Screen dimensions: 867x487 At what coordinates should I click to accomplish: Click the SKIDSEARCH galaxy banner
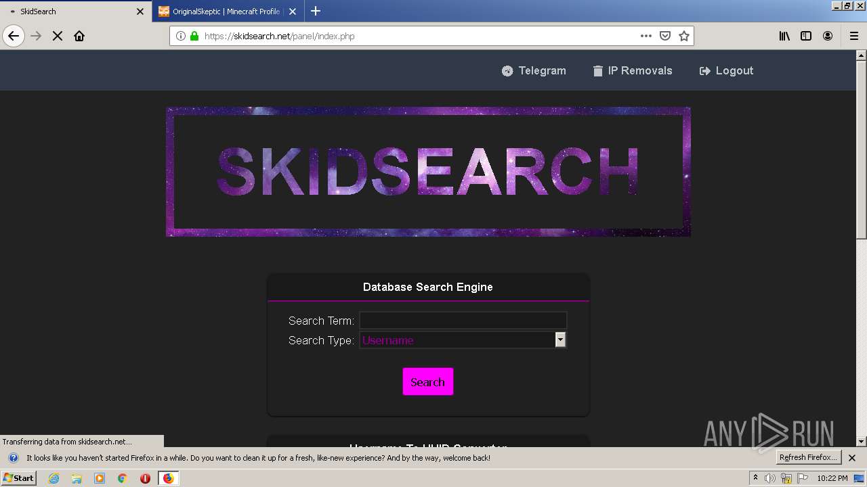click(428, 172)
